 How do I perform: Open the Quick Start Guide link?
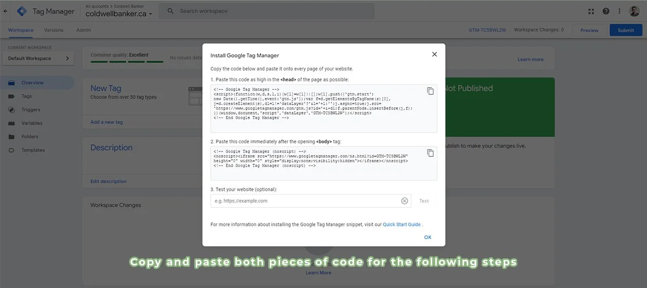click(402, 225)
